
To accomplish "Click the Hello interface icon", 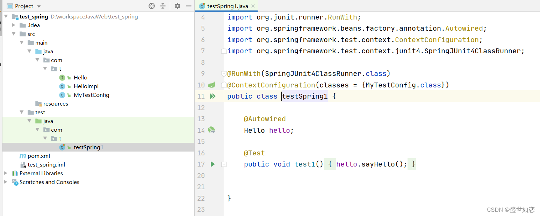I will click(x=62, y=77).
